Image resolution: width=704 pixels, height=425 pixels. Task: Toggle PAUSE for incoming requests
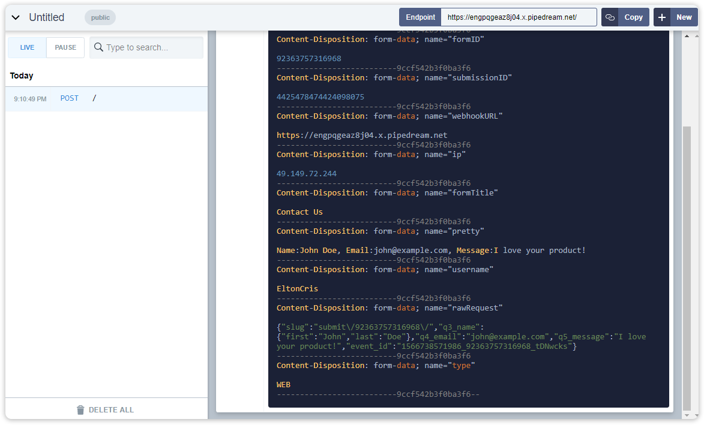[x=65, y=47]
